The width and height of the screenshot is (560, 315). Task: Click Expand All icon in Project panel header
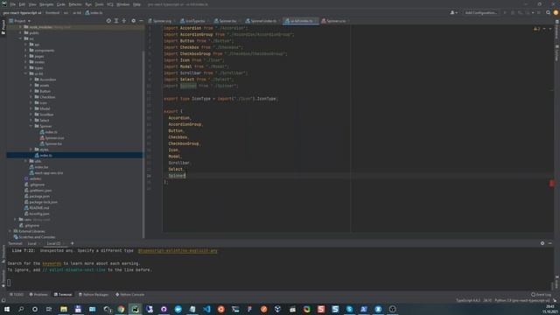pos(116,21)
